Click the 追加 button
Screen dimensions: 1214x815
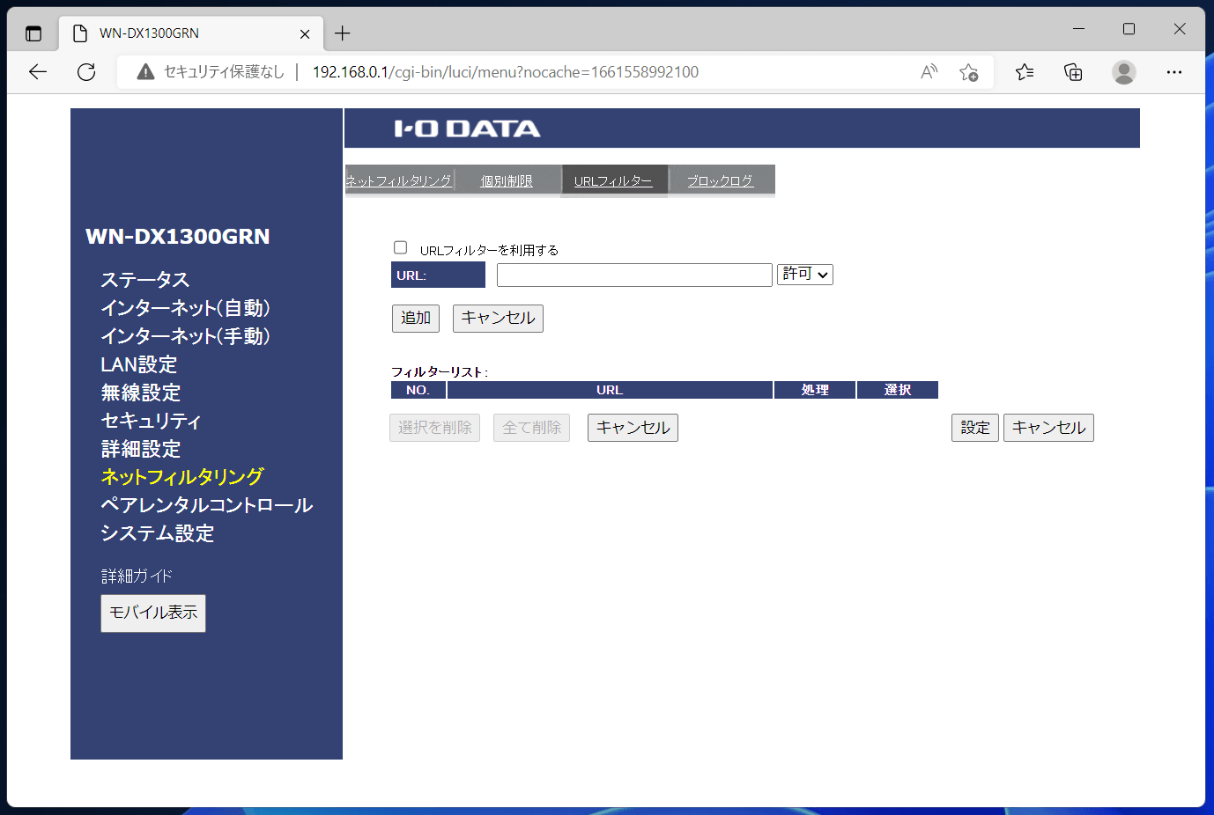pos(415,318)
